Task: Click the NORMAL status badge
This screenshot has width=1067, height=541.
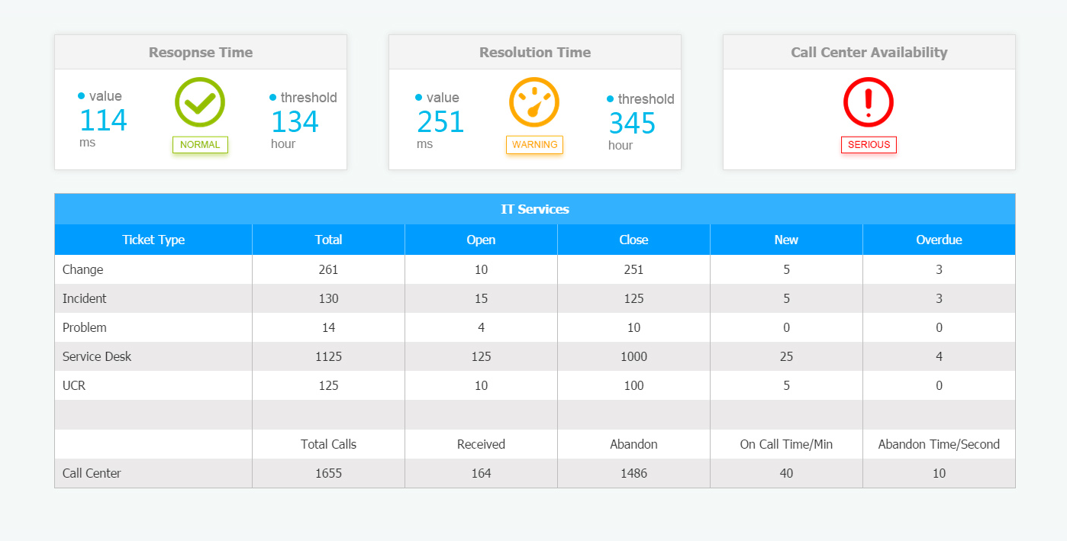Action: [200, 145]
